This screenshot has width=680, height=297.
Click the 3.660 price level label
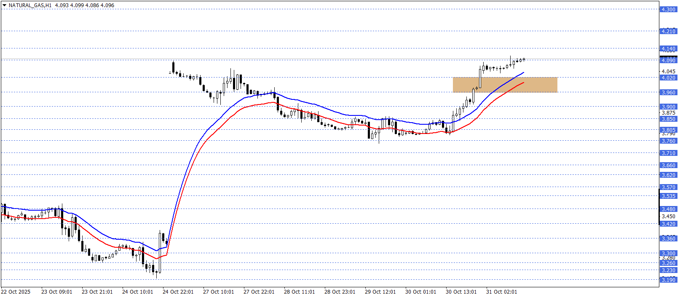(668, 165)
